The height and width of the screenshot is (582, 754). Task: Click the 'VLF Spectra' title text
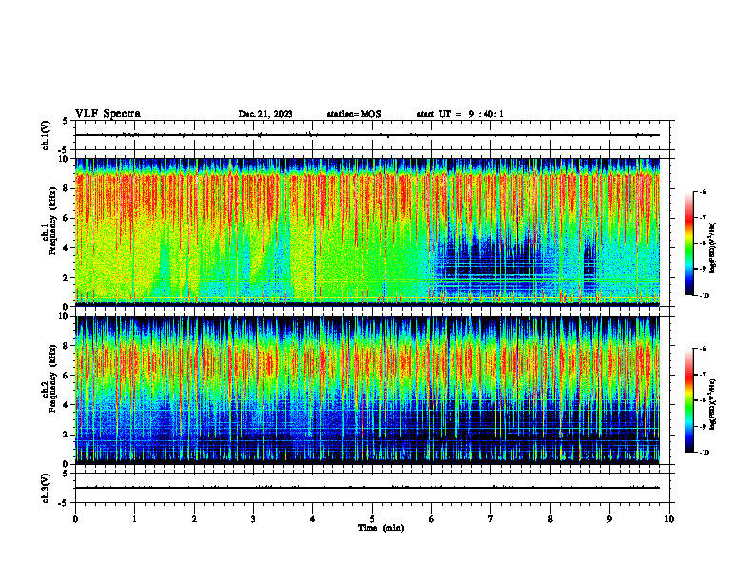(x=108, y=114)
